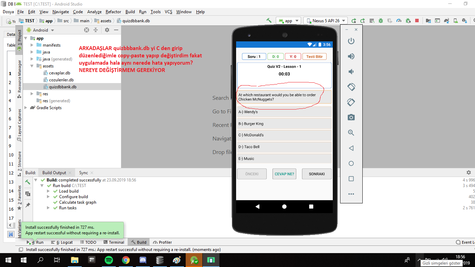This screenshot has height=267, width=475.
Task: Click the SONRAKI button in the quiz
Action: (317, 174)
